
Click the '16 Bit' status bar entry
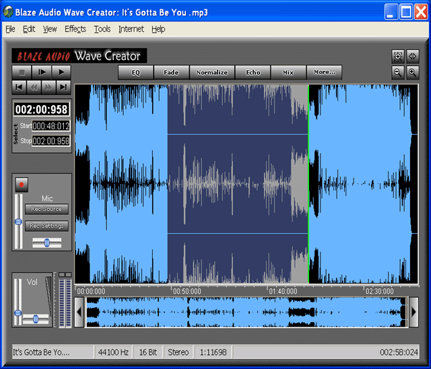pyautogui.click(x=148, y=352)
